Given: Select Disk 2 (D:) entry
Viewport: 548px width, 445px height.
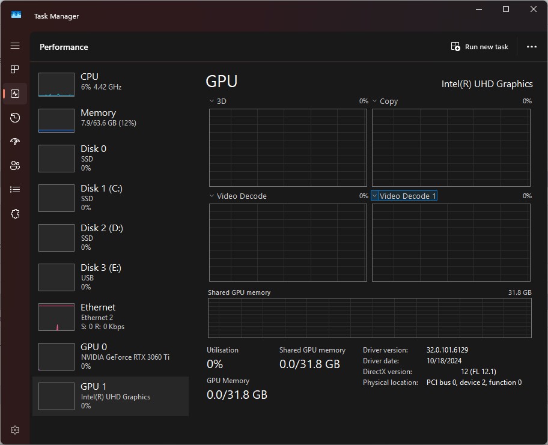Looking at the screenshot, I should click(111, 238).
